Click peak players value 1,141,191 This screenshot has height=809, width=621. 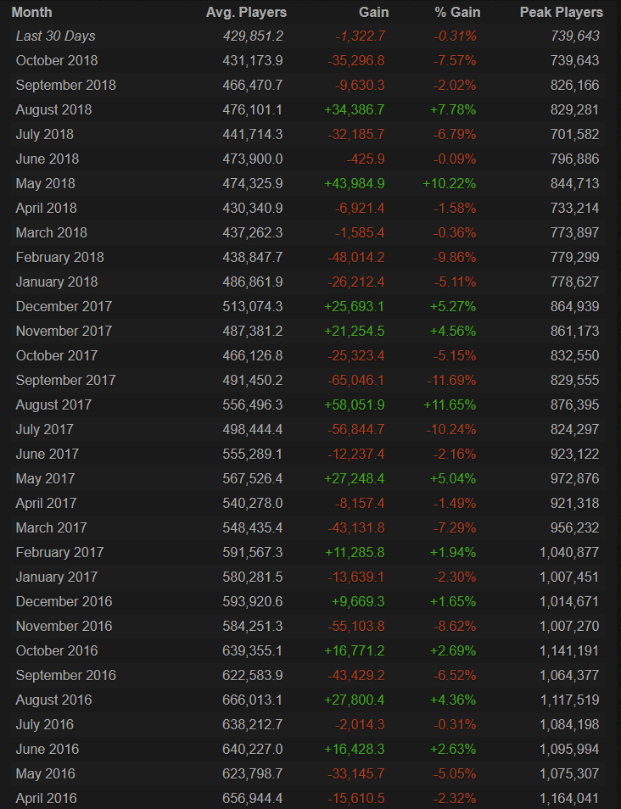[569, 650]
